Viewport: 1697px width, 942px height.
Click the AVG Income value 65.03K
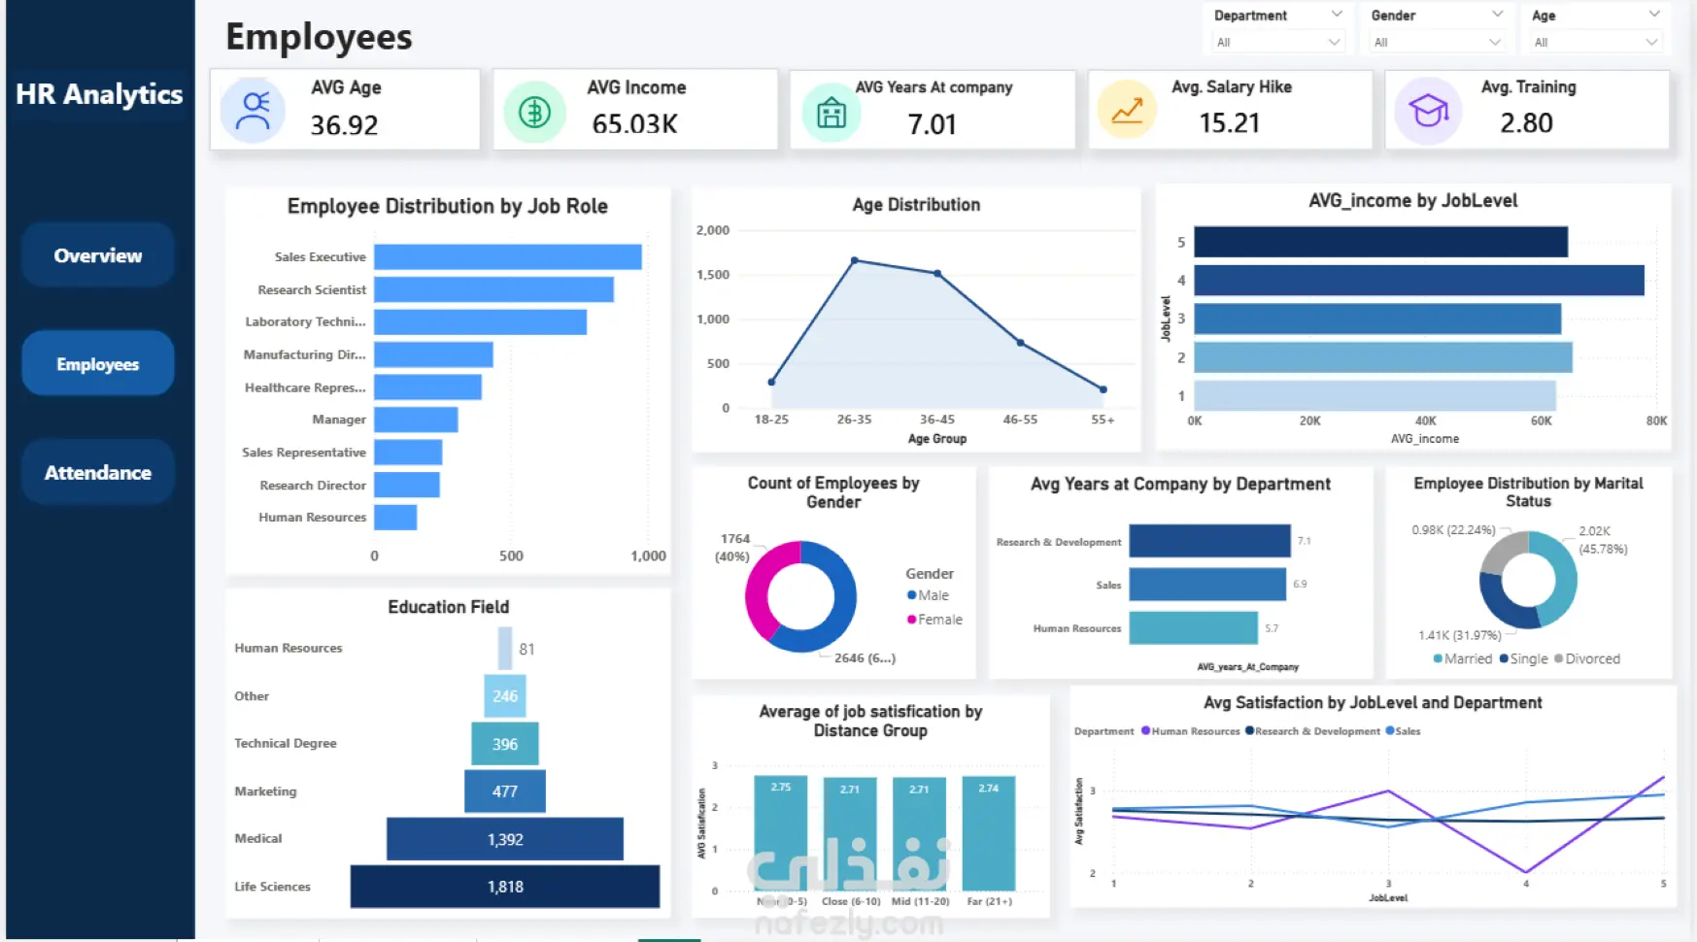point(635,124)
